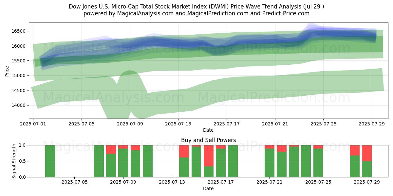Click the 'powered by MagicalAnalysis.com' subtitle line
This screenshot has height=196, width=393.
[x=196, y=13]
